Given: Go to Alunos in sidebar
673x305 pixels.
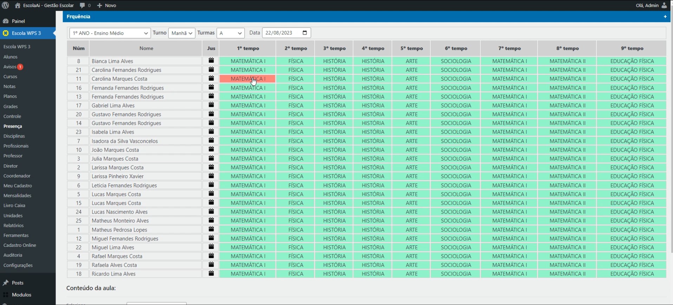Looking at the screenshot, I should (11, 56).
